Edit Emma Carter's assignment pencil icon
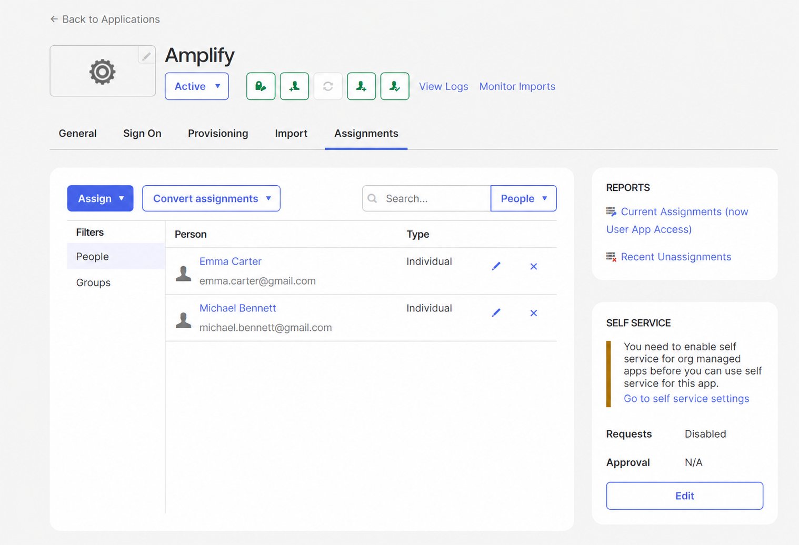The width and height of the screenshot is (799, 545). coord(496,266)
